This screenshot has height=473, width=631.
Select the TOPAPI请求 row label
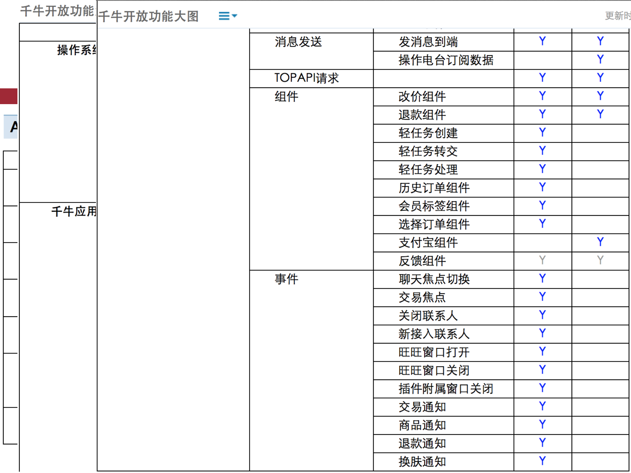tap(307, 78)
